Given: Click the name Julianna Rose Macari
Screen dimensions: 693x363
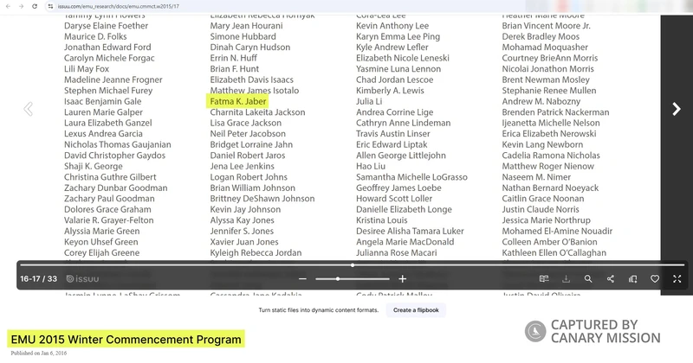Looking at the screenshot, I should pyautogui.click(x=396, y=253).
